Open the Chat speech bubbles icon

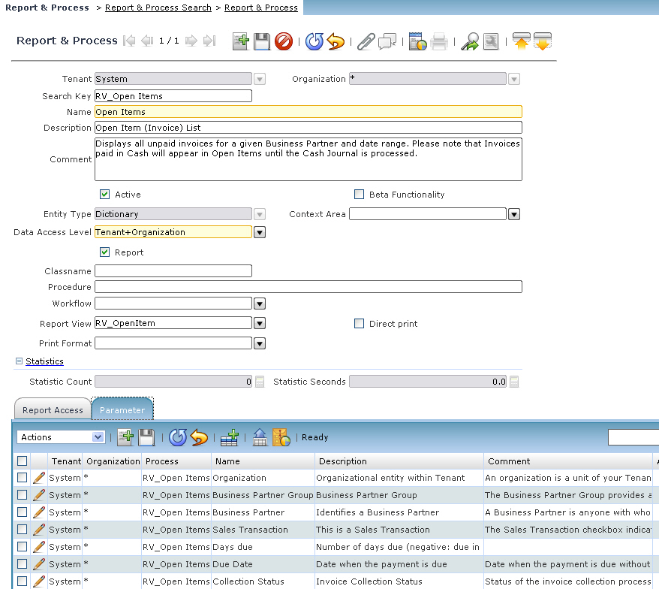[387, 41]
